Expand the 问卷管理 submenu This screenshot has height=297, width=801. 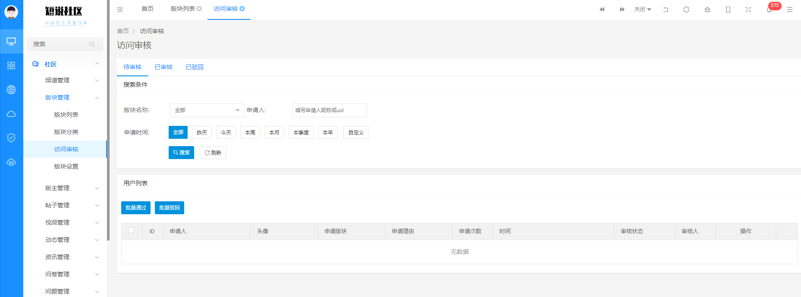point(97,274)
